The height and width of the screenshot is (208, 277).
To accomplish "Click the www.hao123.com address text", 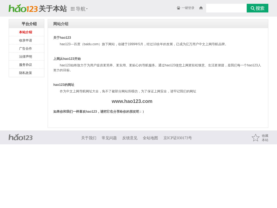I will pyautogui.click(x=132, y=101).
